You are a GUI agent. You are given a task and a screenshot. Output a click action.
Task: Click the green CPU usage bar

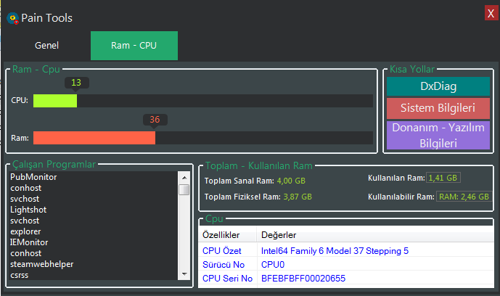(x=55, y=101)
